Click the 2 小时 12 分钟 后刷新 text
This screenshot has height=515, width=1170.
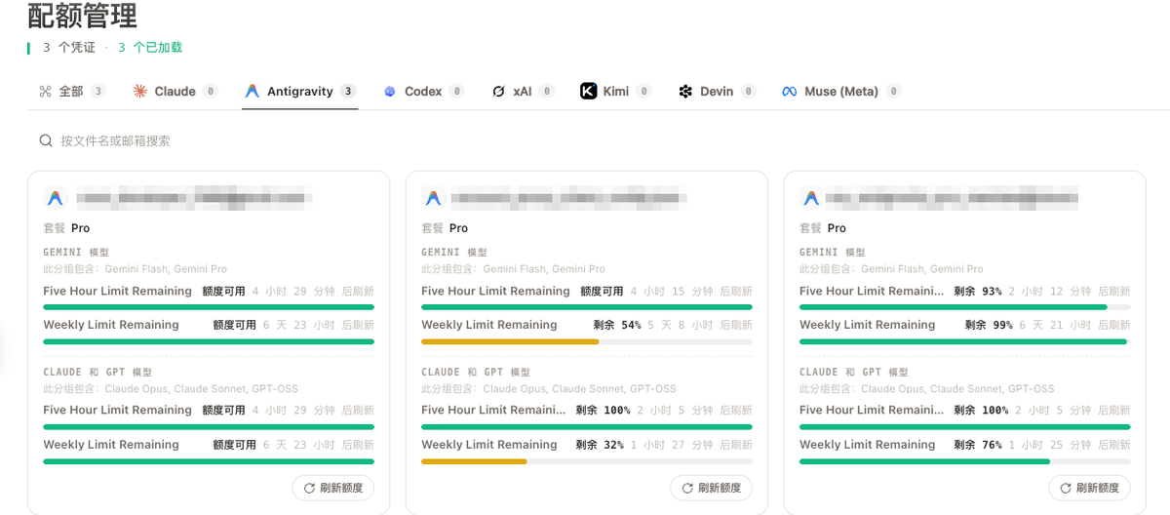point(1070,292)
